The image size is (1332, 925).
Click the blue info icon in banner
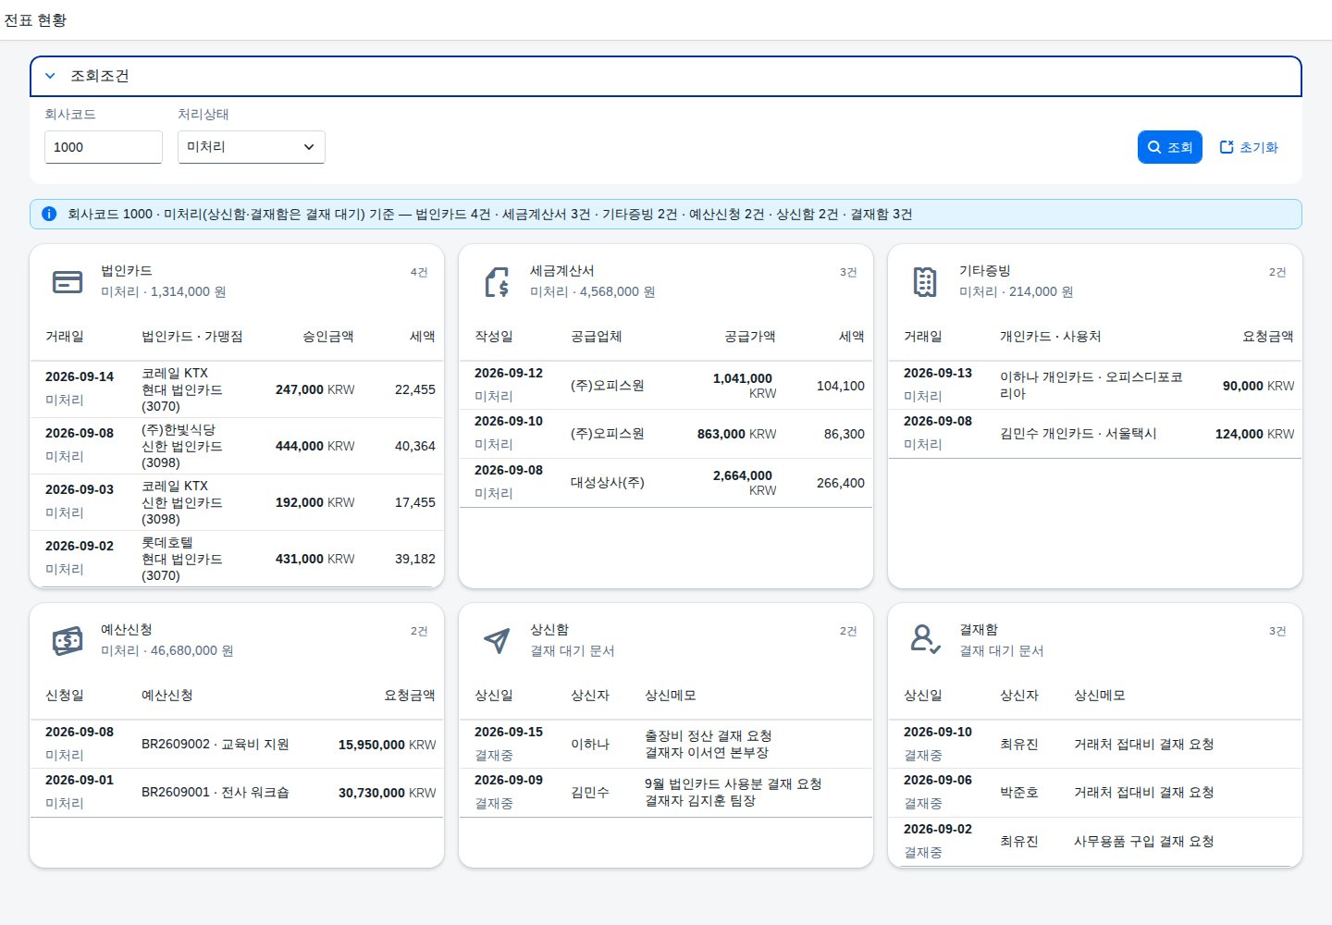click(x=49, y=214)
